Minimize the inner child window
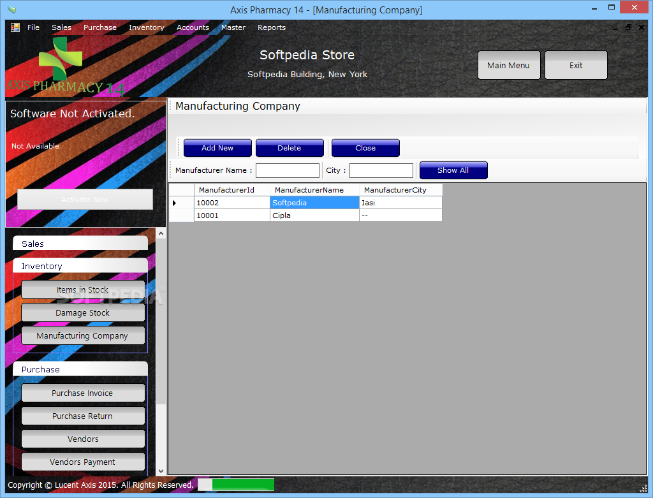The image size is (653, 498). [615, 27]
